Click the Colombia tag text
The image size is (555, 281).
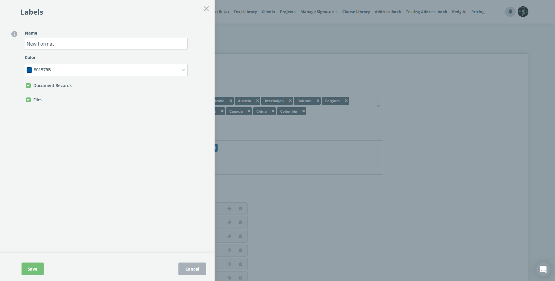(x=289, y=111)
